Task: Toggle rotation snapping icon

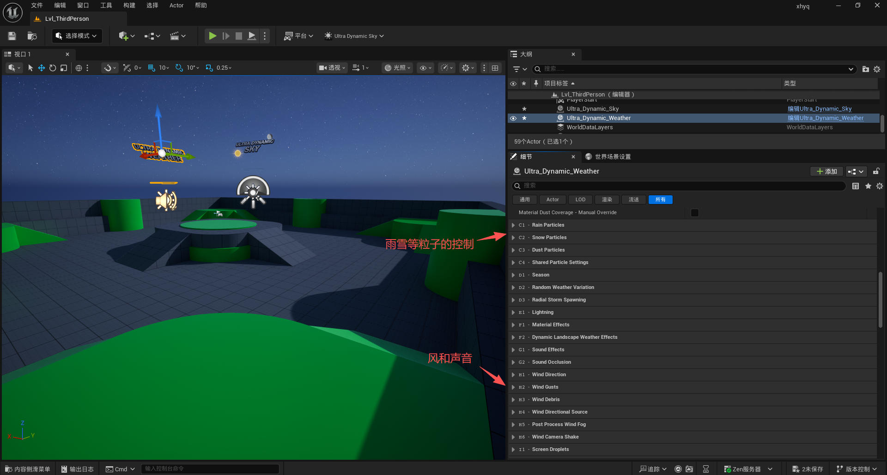Action: click(179, 68)
